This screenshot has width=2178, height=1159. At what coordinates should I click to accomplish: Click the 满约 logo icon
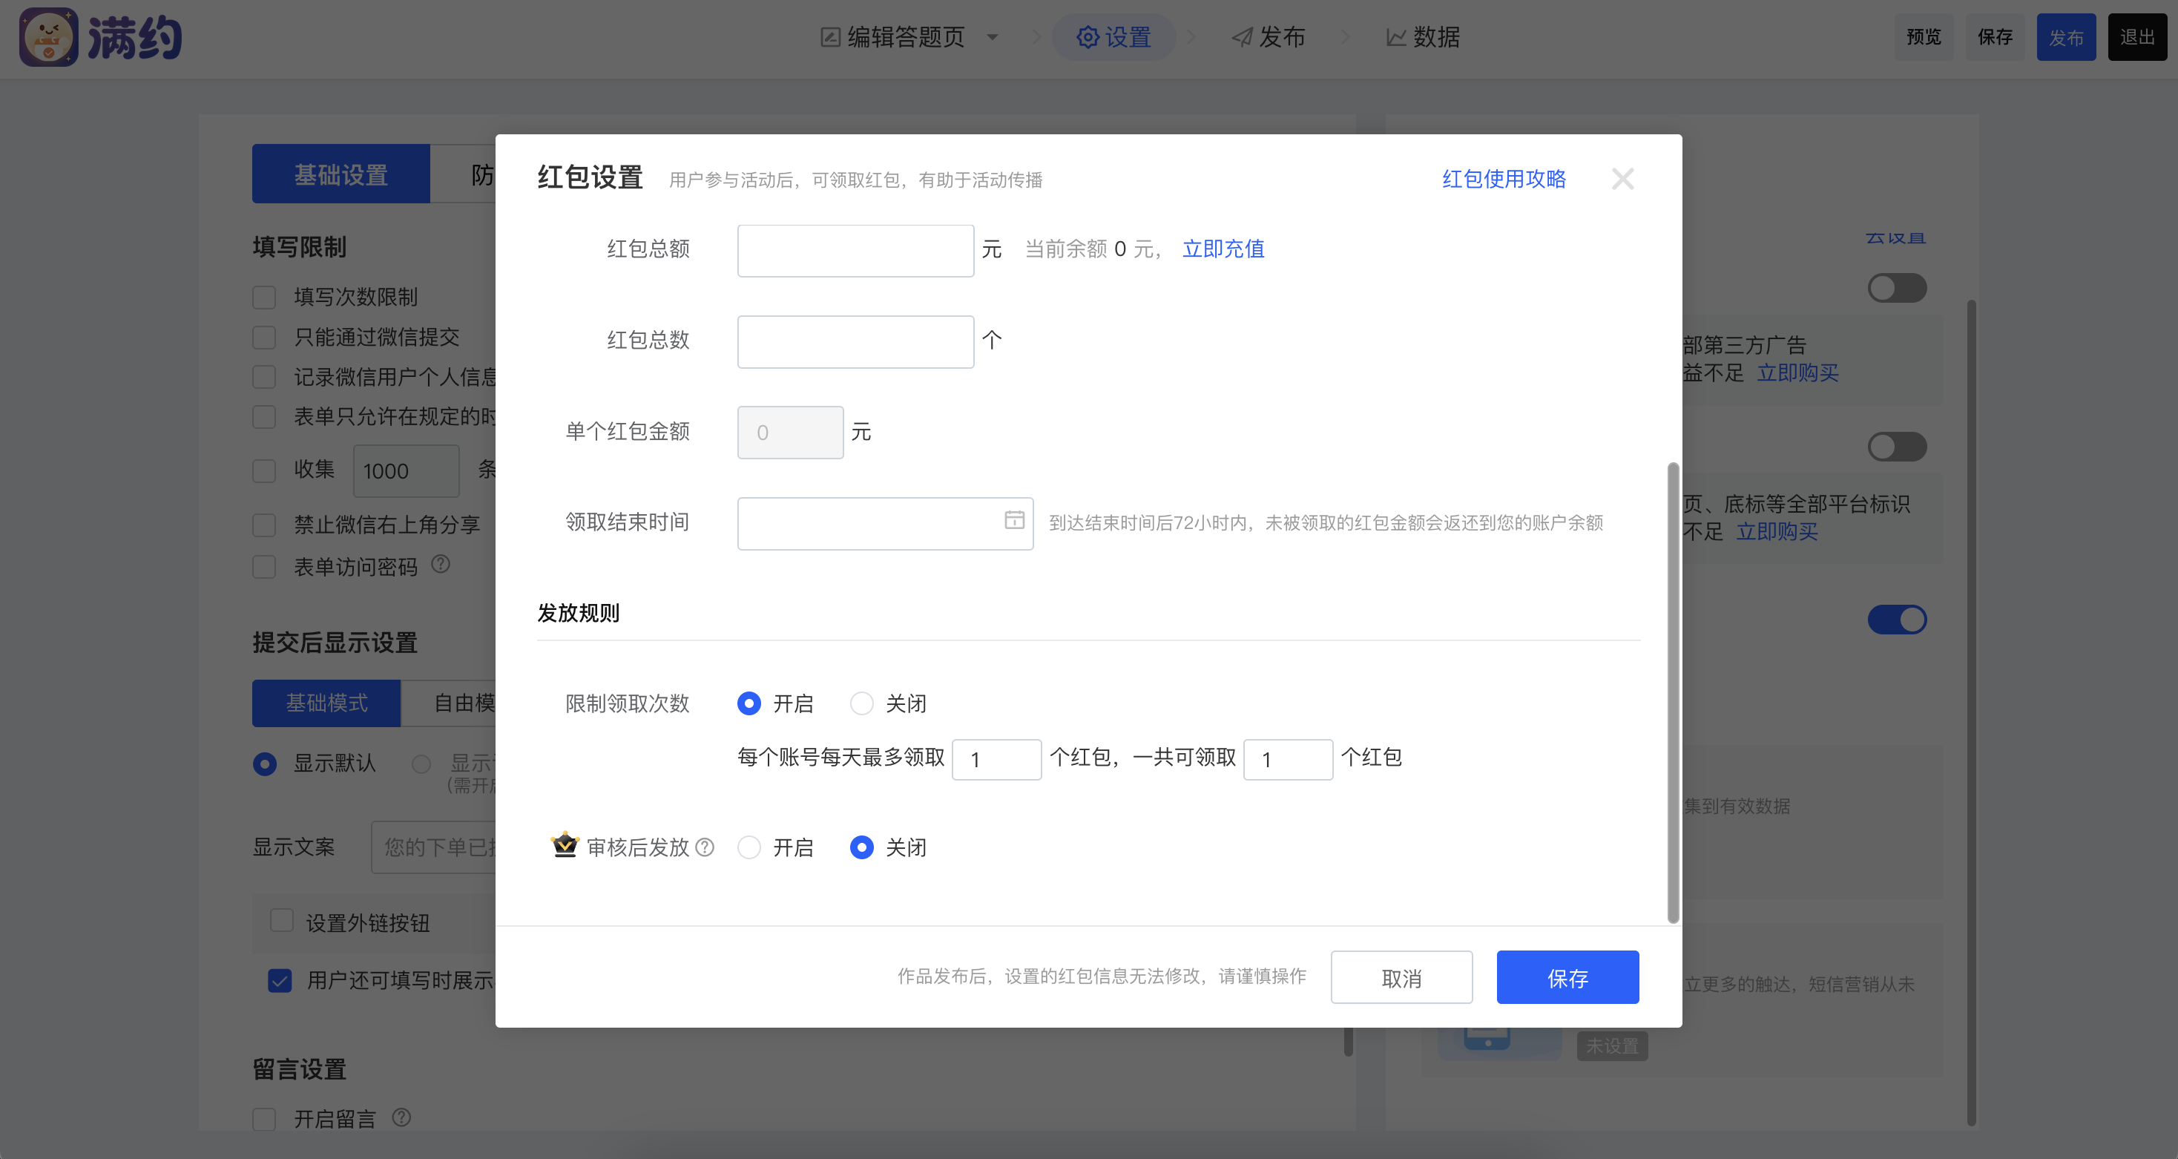coord(48,37)
